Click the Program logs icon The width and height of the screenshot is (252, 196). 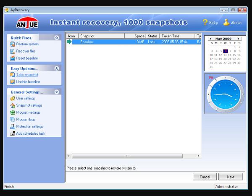click(13, 120)
